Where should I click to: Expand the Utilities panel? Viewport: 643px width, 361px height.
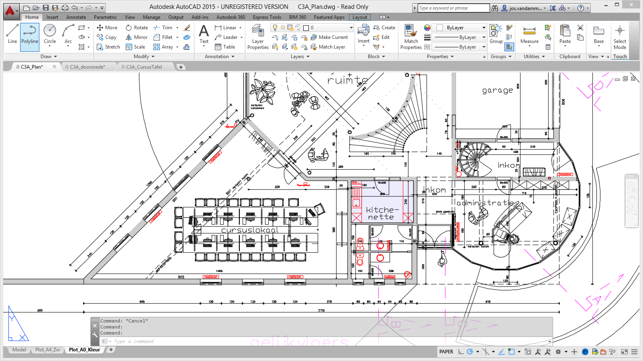534,57
